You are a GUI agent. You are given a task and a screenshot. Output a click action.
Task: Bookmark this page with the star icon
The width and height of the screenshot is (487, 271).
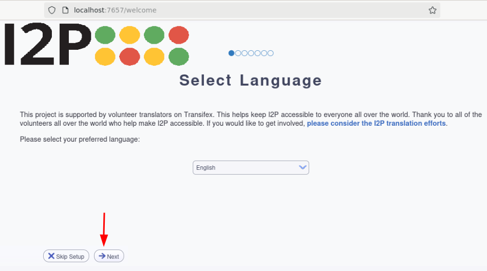[x=433, y=10]
